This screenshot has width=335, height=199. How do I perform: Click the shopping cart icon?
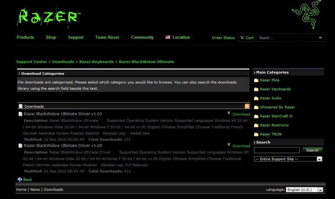pos(242,38)
